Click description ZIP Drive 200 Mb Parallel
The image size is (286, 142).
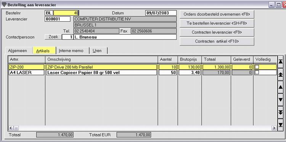coord(101,67)
